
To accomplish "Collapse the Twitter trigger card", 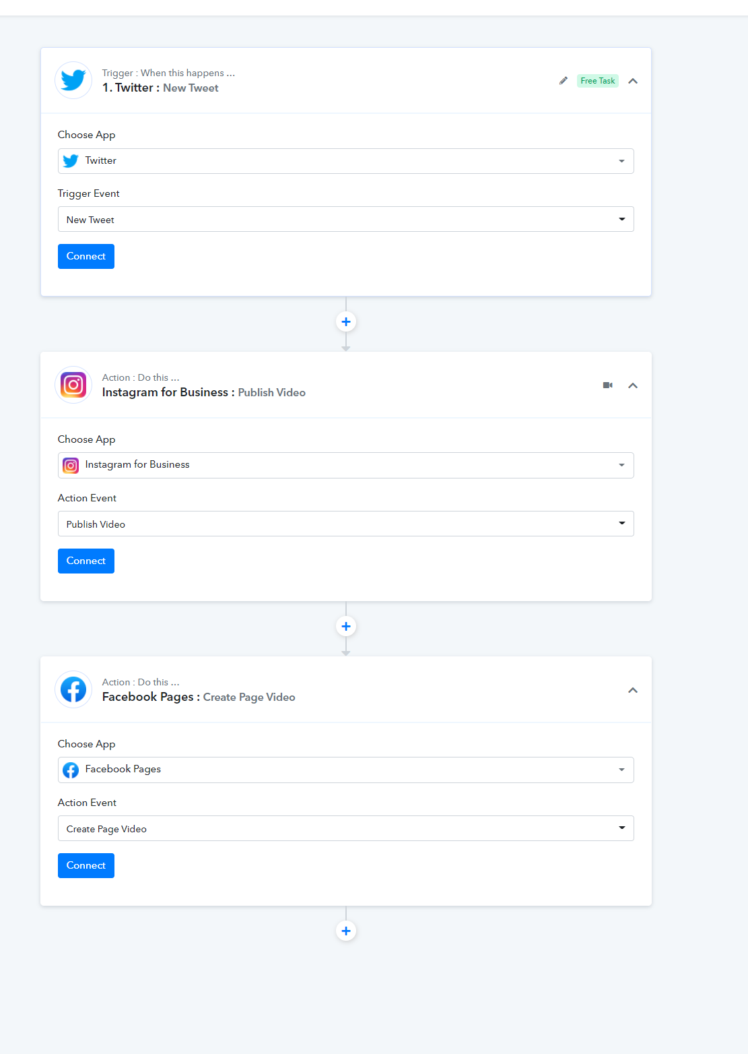I will 633,81.
